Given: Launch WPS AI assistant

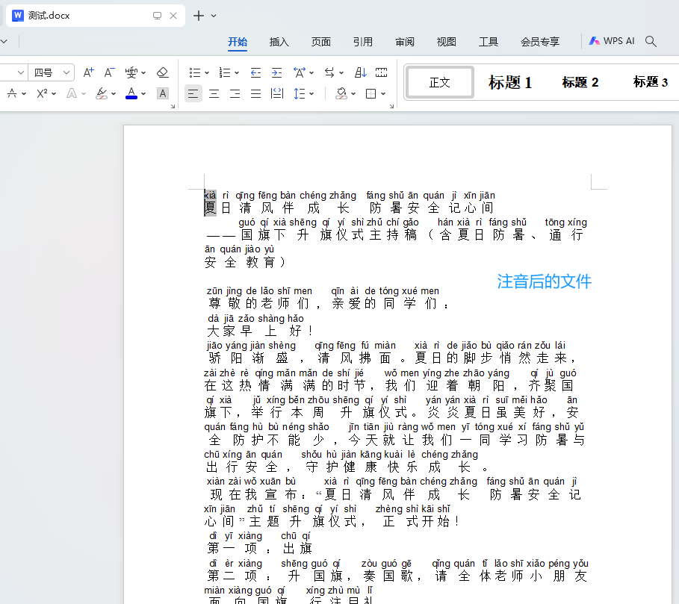Looking at the screenshot, I should [x=612, y=41].
